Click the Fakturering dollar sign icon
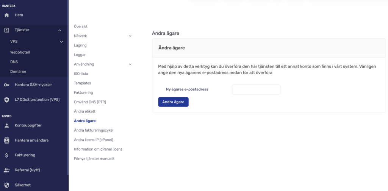Image resolution: width=388 pixels, height=191 pixels. tap(6, 155)
